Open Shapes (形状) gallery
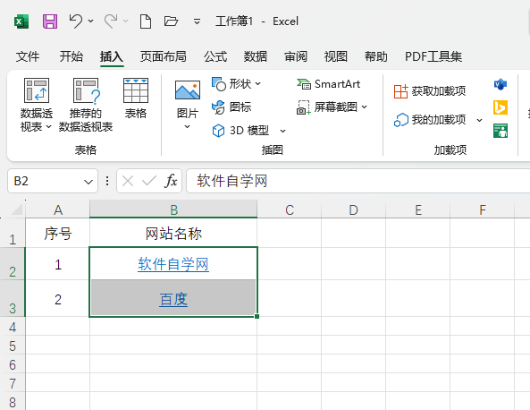Viewport: 530px width, 410px height. click(x=237, y=83)
